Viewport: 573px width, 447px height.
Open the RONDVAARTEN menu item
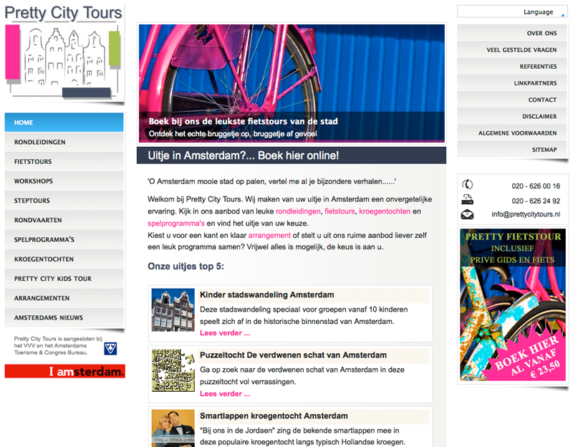click(64, 220)
